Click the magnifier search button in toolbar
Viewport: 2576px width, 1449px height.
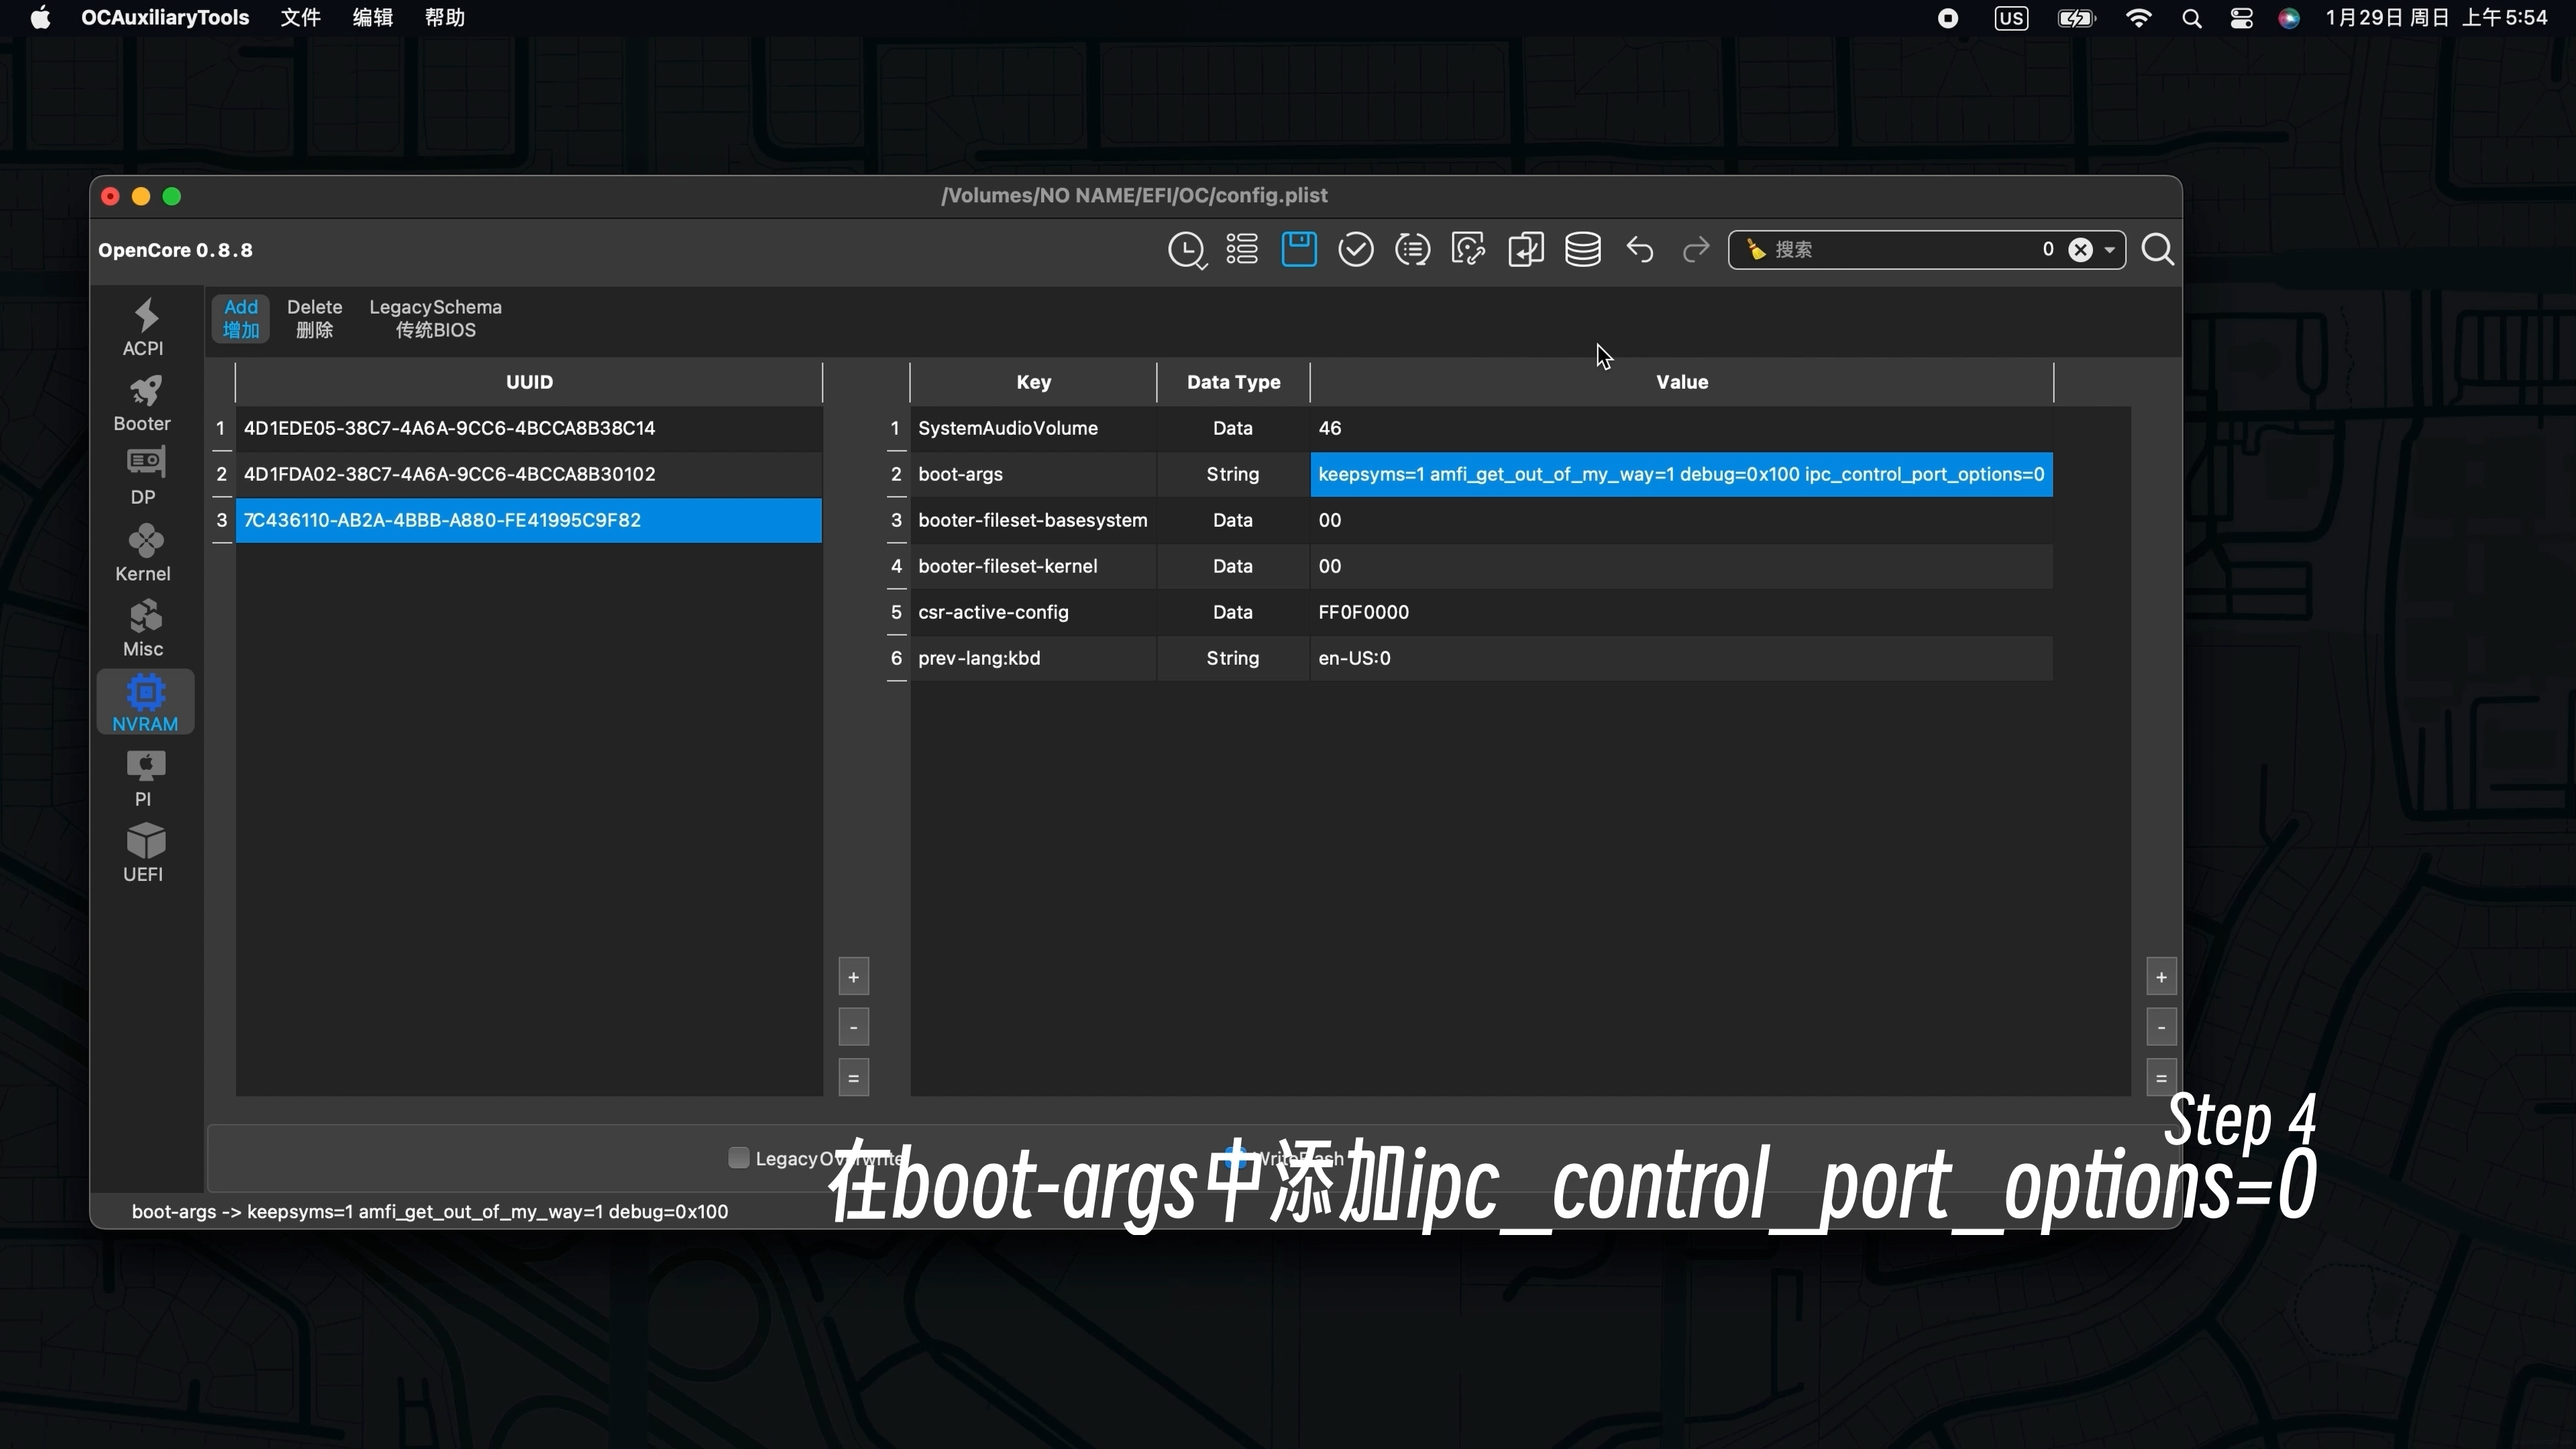2157,249
